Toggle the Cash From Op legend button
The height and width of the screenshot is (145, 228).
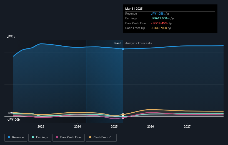101,138
